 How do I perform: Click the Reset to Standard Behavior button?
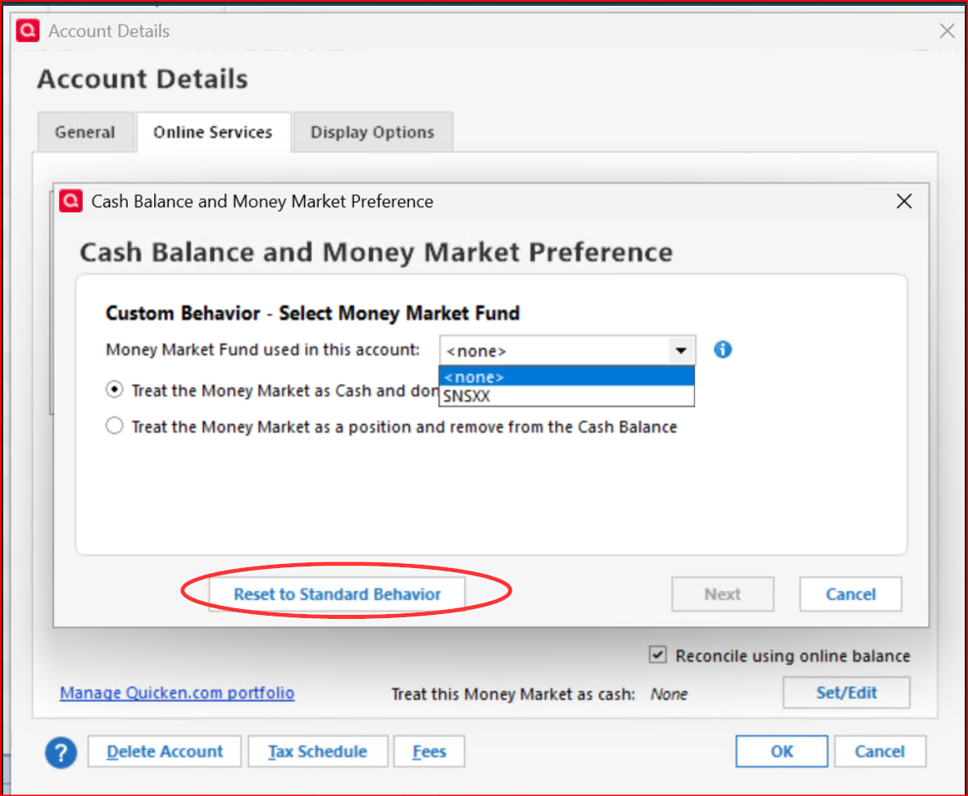point(337,594)
